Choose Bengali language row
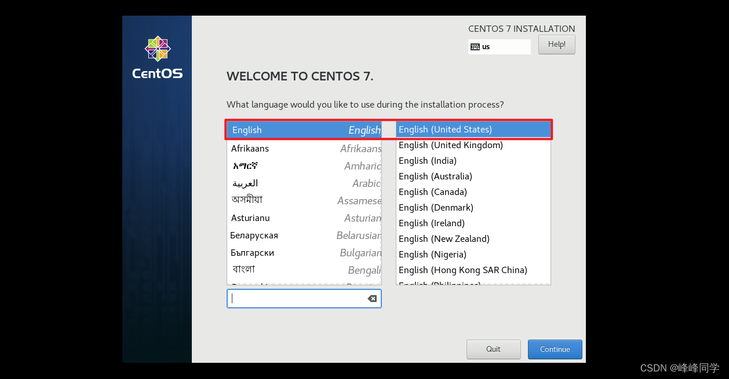The image size is (729, 379). 304,270
